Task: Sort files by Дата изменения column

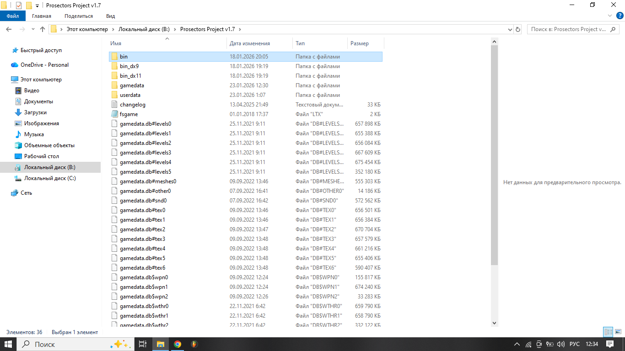Action: [250, 43]
